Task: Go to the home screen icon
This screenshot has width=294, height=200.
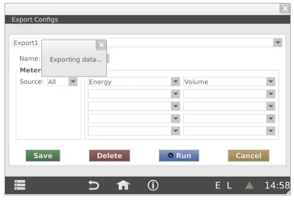Action: pos(123,186)
